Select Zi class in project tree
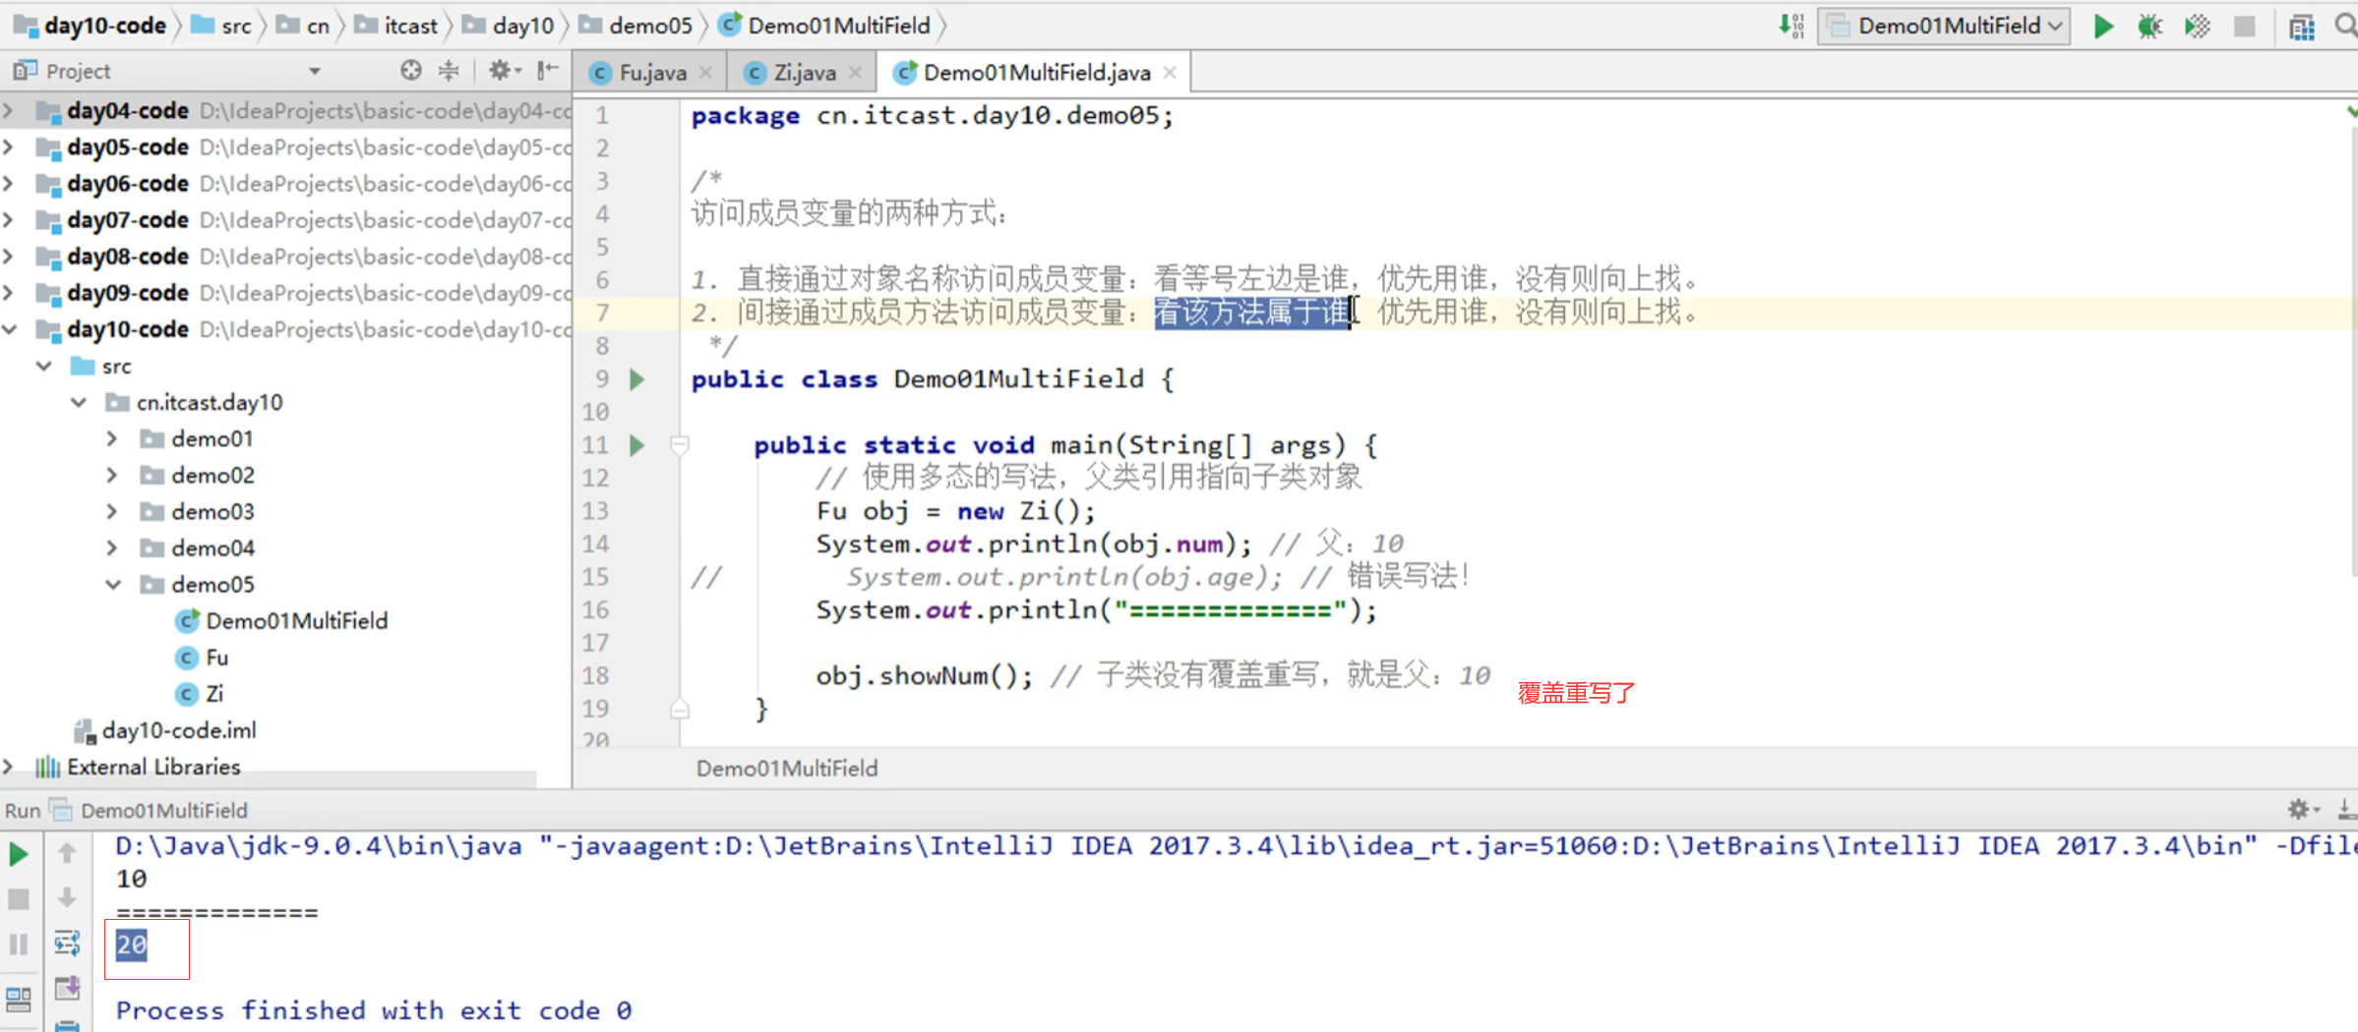2358x1032 pixels. 200,693
